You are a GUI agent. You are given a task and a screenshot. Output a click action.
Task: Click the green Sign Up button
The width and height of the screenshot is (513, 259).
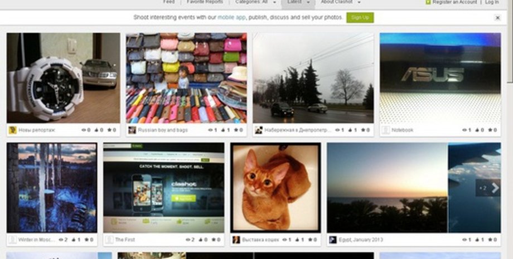click(x=360, y=18)
